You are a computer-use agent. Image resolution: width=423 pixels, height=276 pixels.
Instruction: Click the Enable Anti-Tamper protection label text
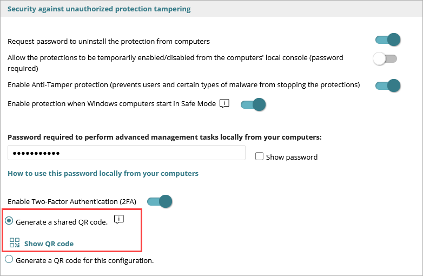pos(183,85)
